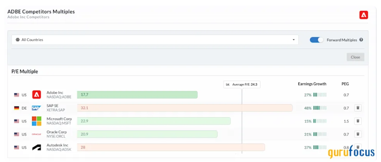Click the P/E Multiple section heading
Screen dimensions: 381x162
(x=25, y=71)
